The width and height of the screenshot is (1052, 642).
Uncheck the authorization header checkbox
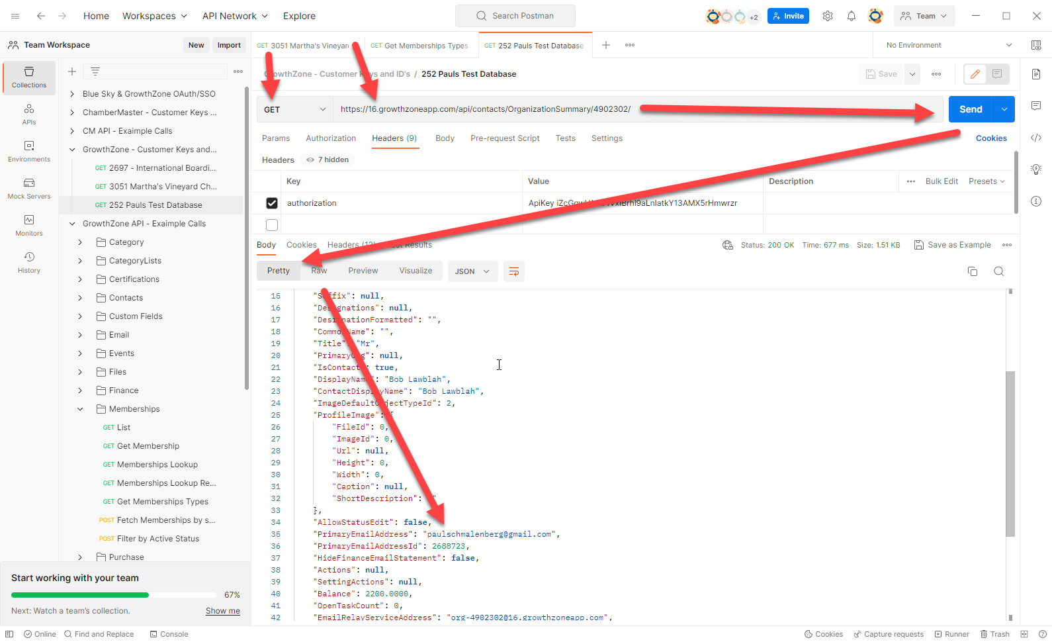272,203
